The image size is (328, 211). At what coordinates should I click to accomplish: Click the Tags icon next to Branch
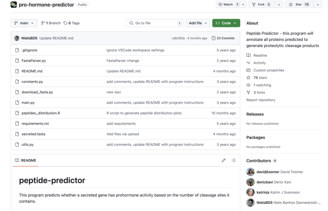[x=65, y=23]
